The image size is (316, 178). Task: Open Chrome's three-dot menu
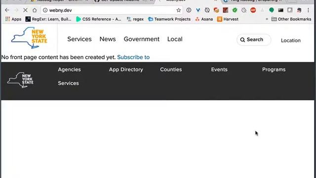(x=308, y=10)
